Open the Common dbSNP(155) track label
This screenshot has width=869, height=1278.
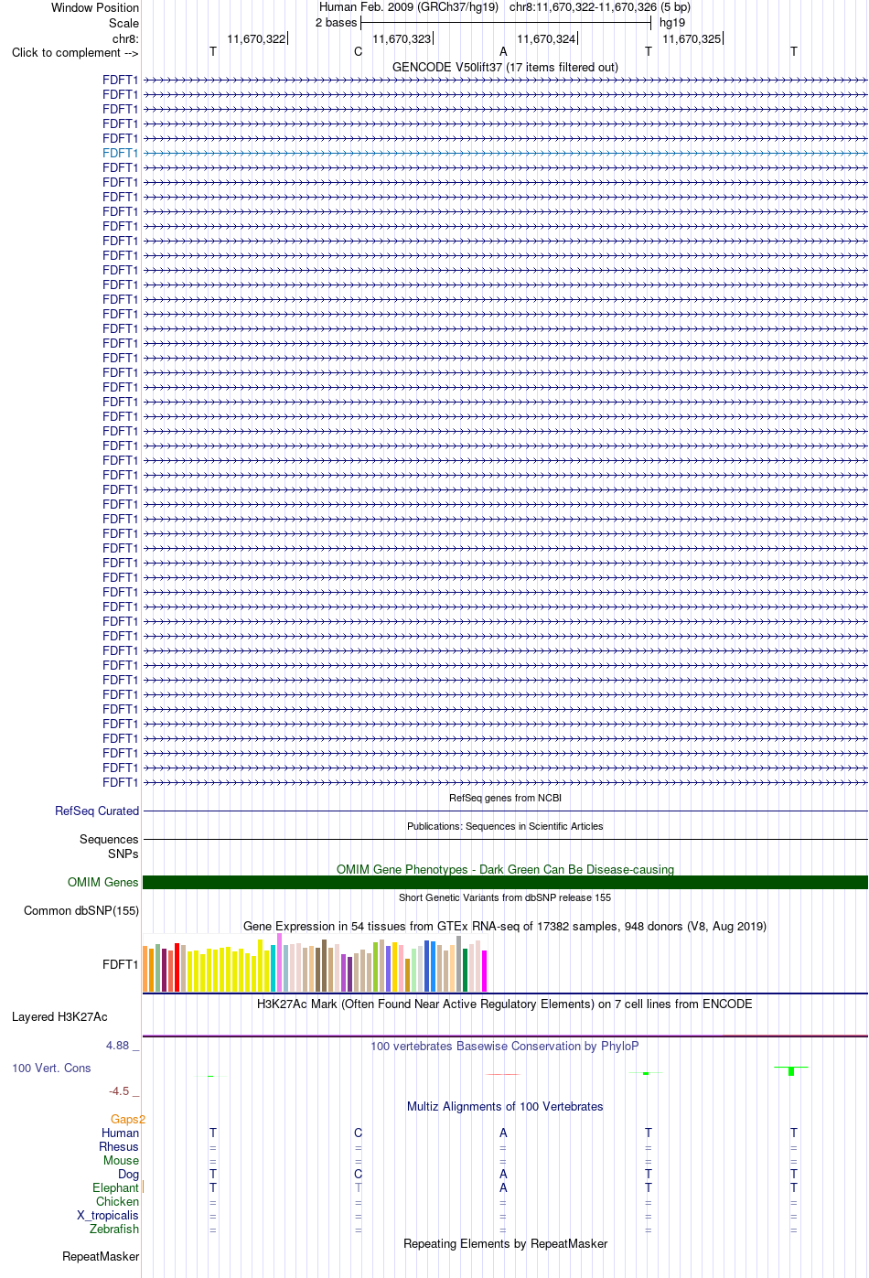(81, 910)
